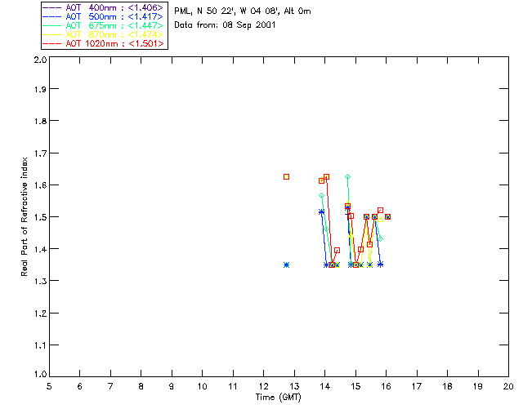Image resolution: width=523 pixels, height=418 pixels.
Task: Click the time-axis tick label 9
Action: point(172,386)
